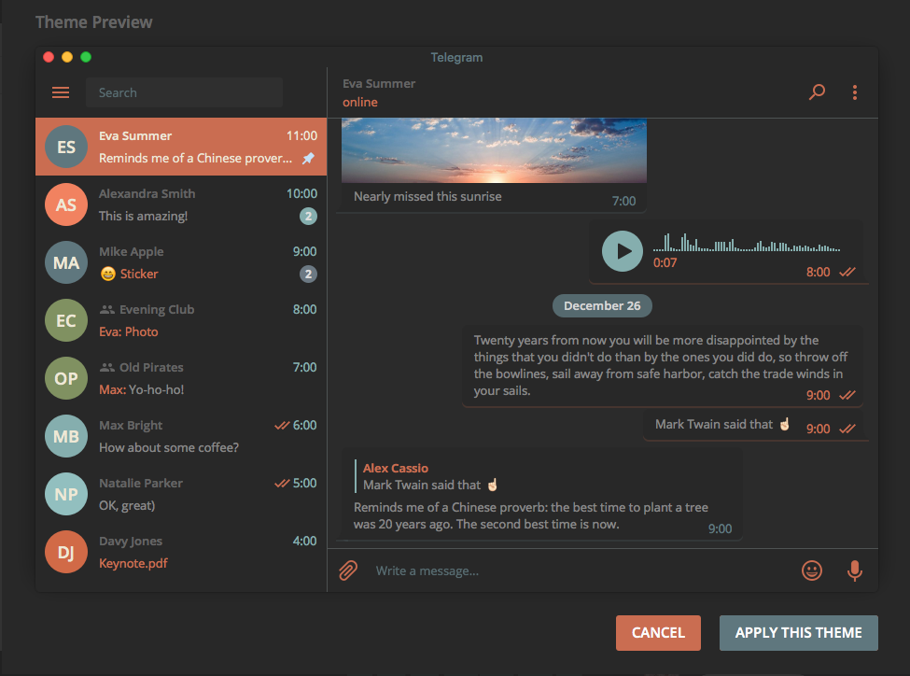
Task: Select the Alexandra Smith chat name
Action: tap(147, 193)
